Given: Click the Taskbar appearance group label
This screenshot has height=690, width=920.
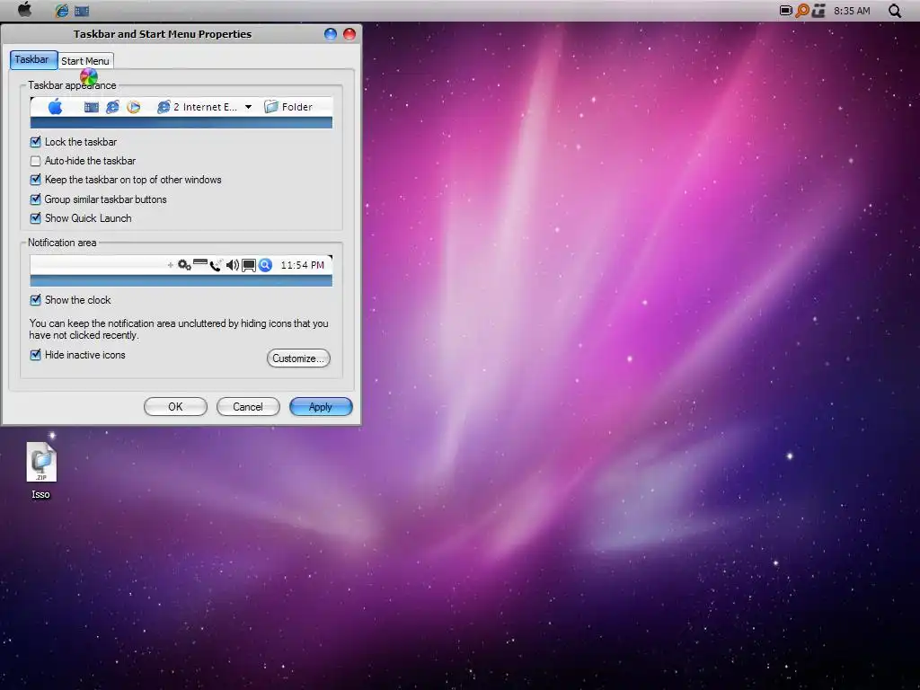Looking at the screenshot, I should [72, 85].
